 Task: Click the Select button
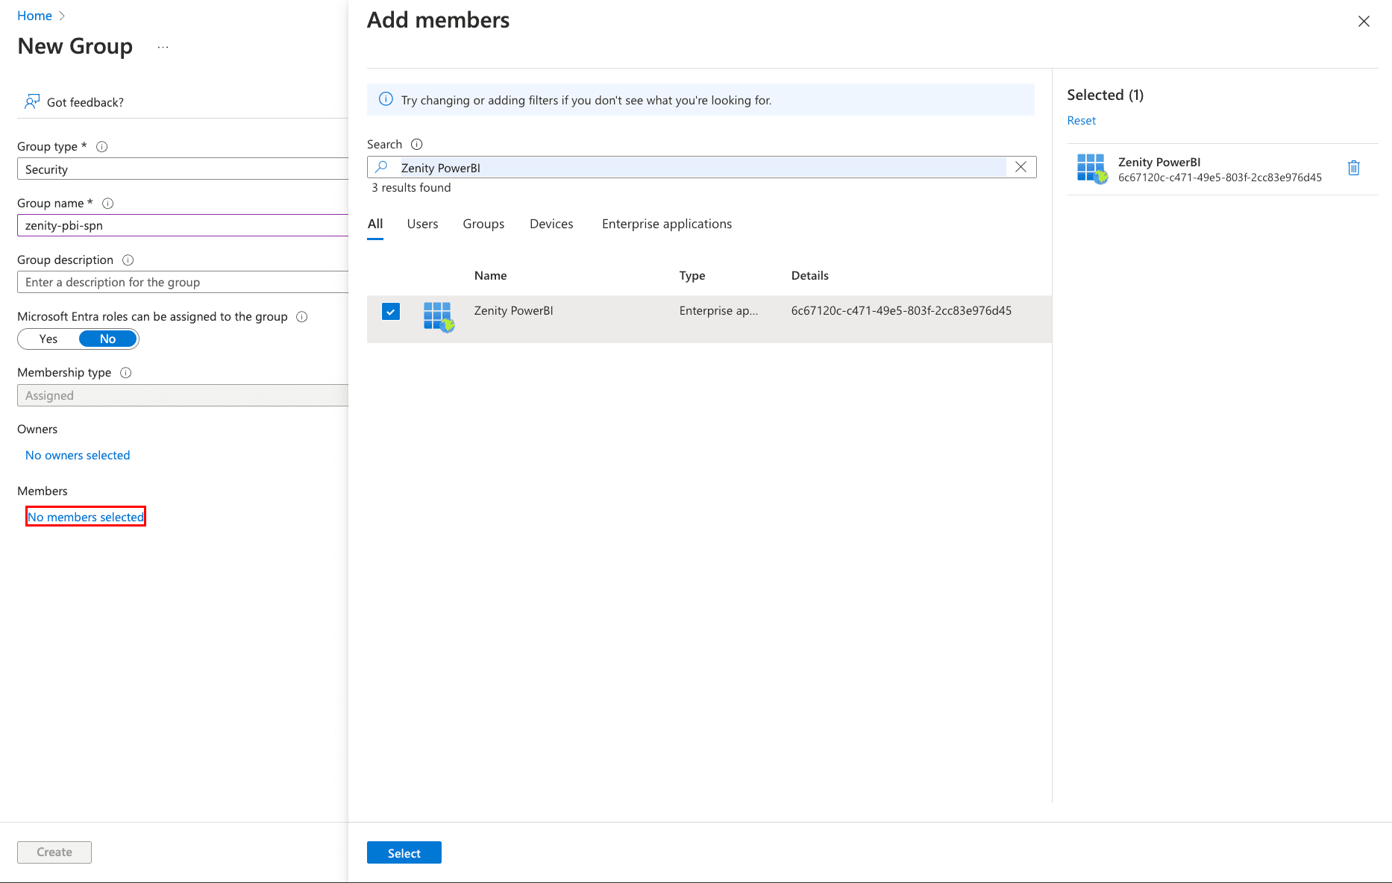coord(404,852)
